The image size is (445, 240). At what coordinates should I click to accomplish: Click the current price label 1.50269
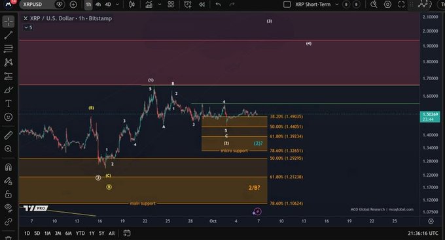coord(430,117)
